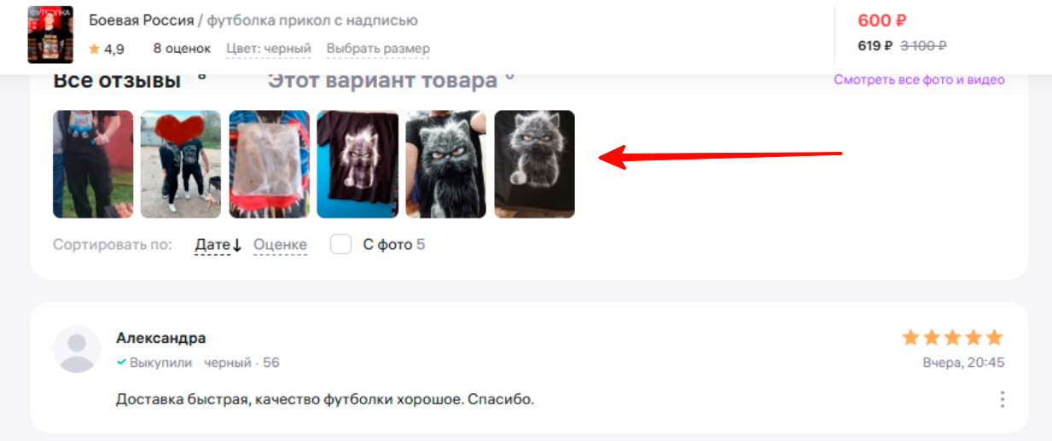Screen dimensions: 1052x441
Task: Toggle the С фото checkbox
Action: pos(341,245)
